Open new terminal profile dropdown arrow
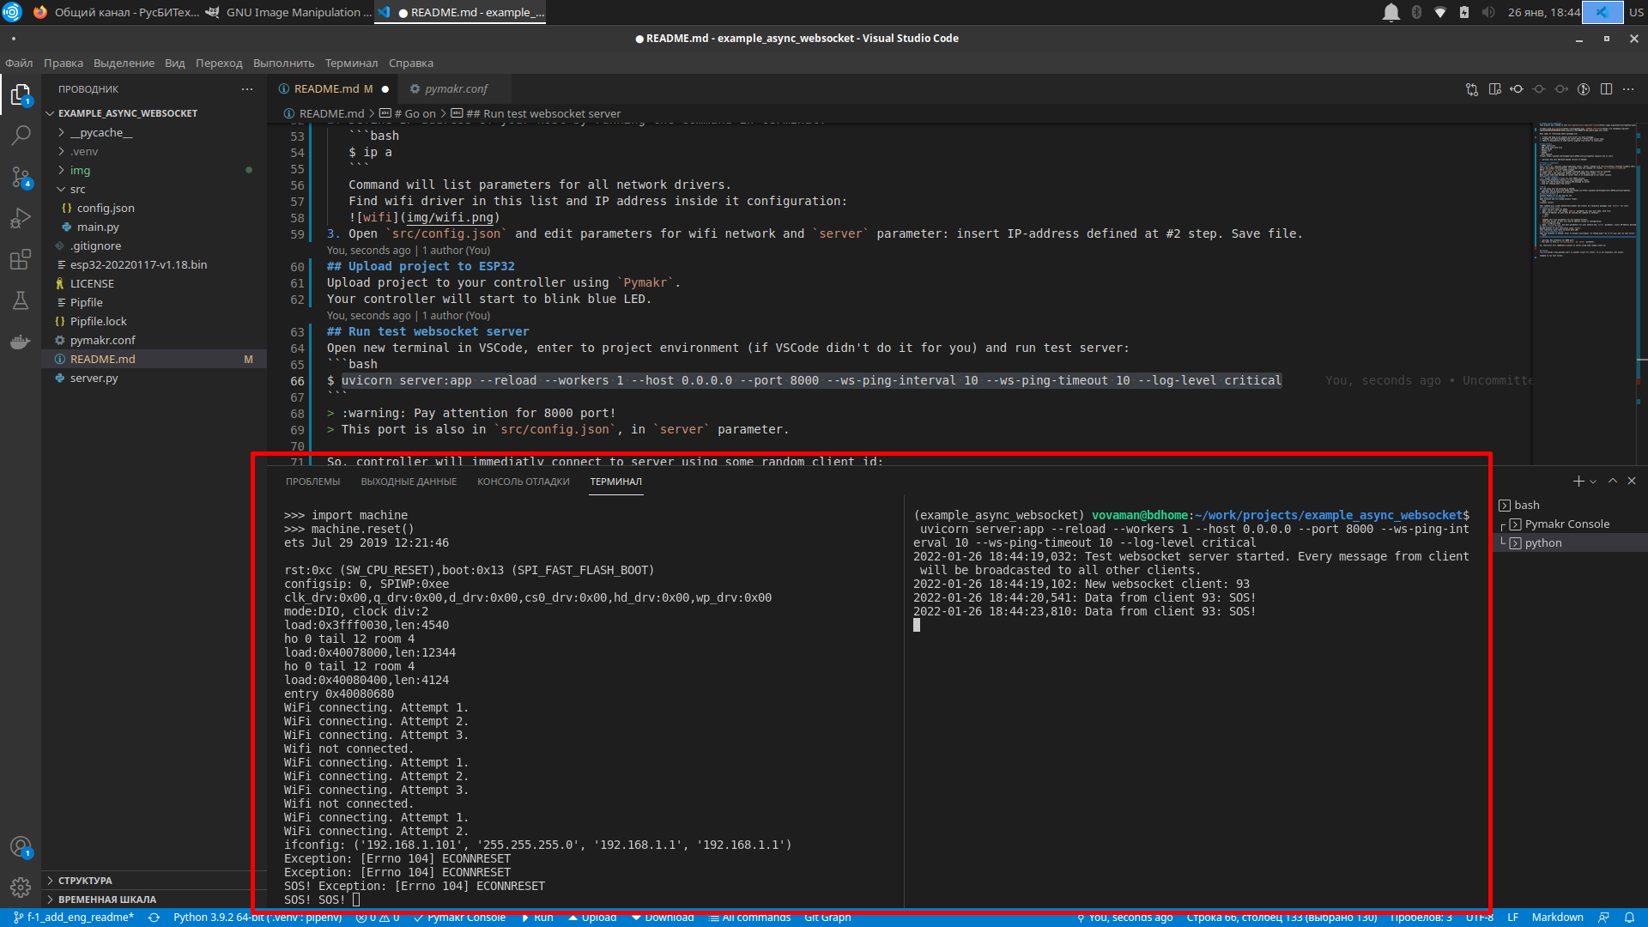 [1593, 482]
